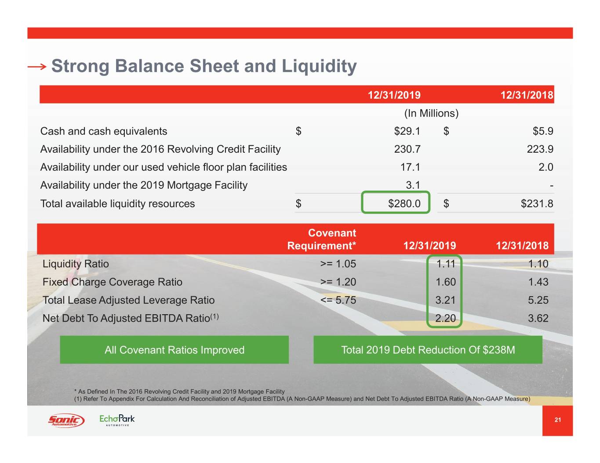Viewport: 600px width, 463px height.
Task: Click the EchoPark Automotive logo
Action: 117,420
